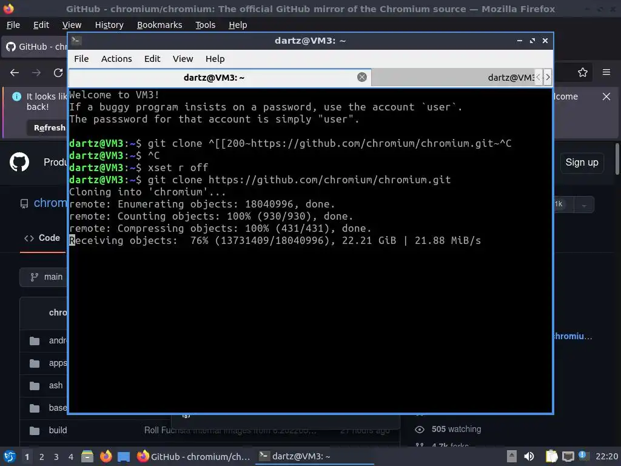Screen dimensions: 621x466
Task: Switch to second dartz@VM3 terminal tab
Action: [x=454, y=77]
